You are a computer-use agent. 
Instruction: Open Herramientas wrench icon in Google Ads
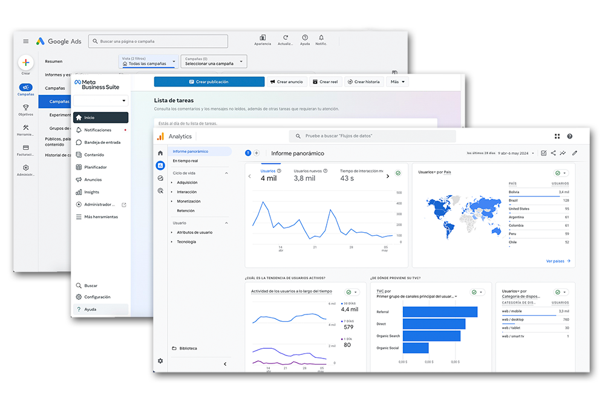pyautogui.click(x=26, y=128)
